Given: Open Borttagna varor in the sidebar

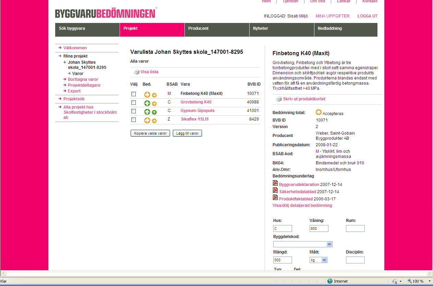Looking at the screenshot, I should 83,79.
